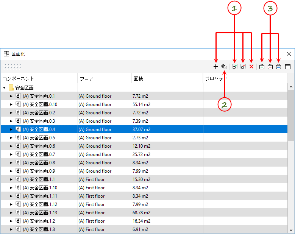Select tree item (A) 安全区画.1.3
The height and width of the screenshot is (234, 295).
pyautogui.click(x=39, y=229)
